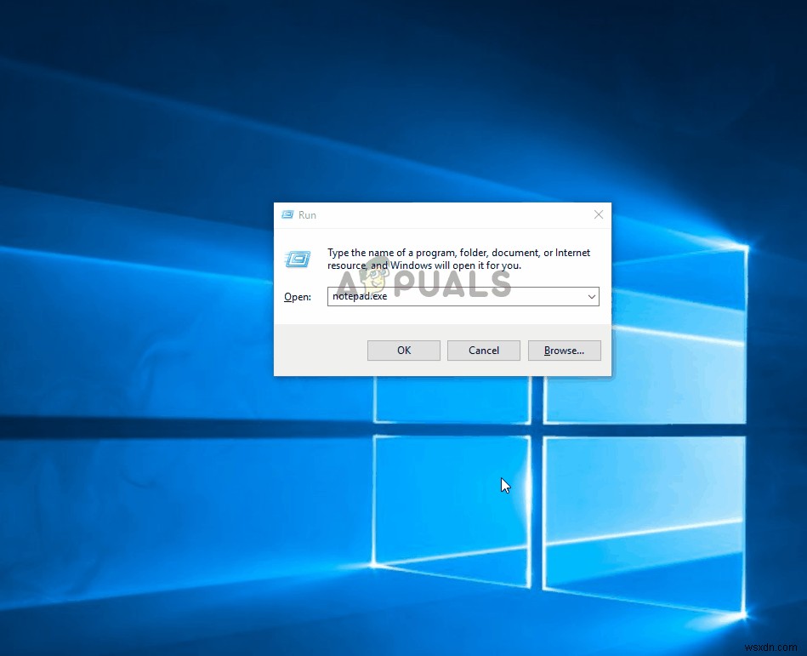
Task: Open the Browse file picker
Action: click(564, 350)
